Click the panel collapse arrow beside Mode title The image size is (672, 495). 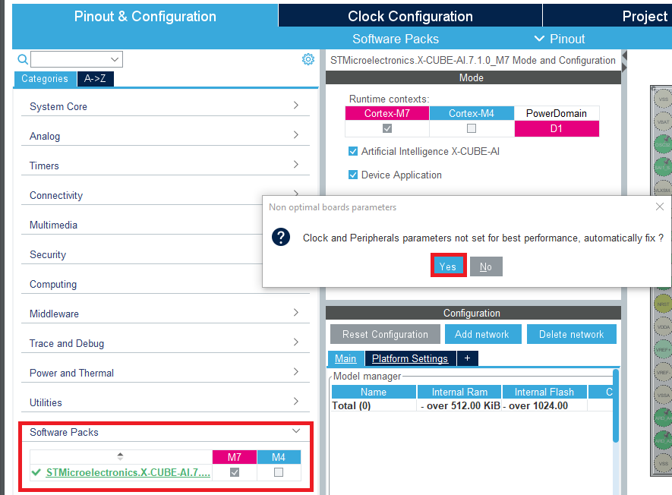[x=624, y=55]
